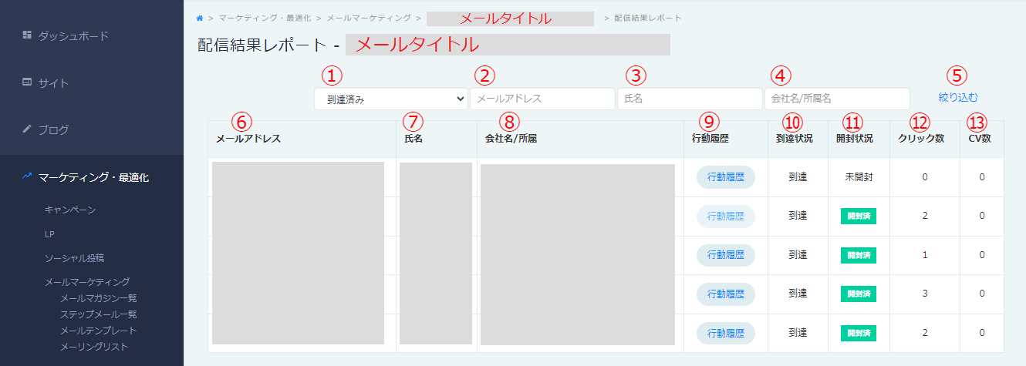
Task: Open 行動履歴 for the 未開封 row
Action: coord(726,177)
